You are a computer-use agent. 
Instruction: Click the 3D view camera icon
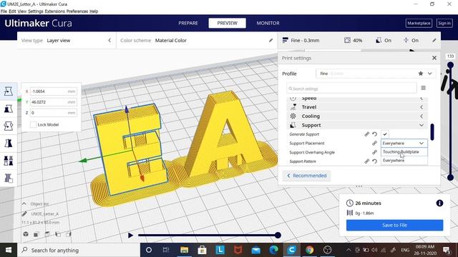(26, 234)
